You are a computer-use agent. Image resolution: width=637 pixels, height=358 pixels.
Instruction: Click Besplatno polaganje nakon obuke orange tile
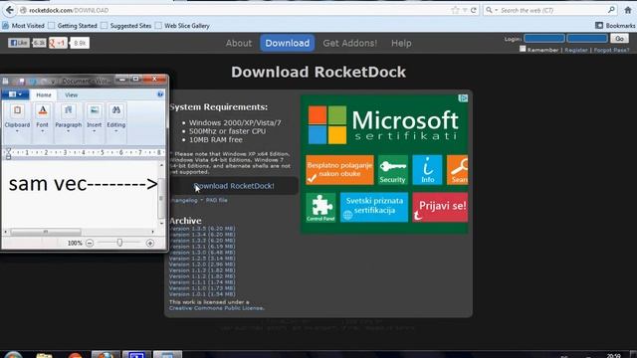point(339,170)
